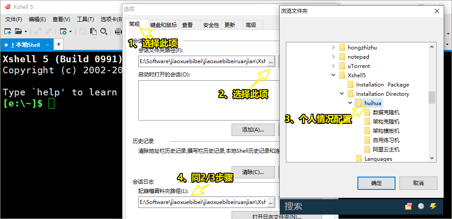
Task: Click the Xshell 5 logo in title bar
Action: coord(8,7)
